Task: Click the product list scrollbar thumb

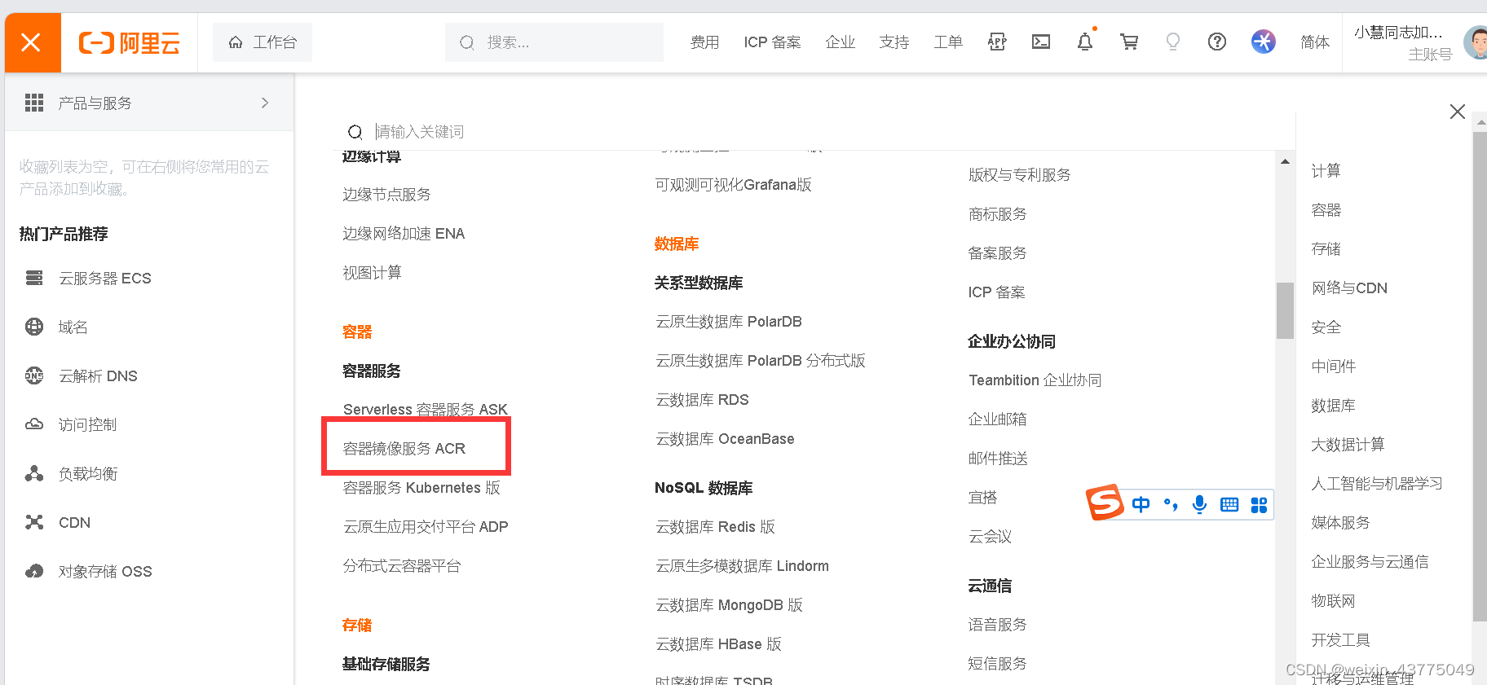Action: (1285, 310)
